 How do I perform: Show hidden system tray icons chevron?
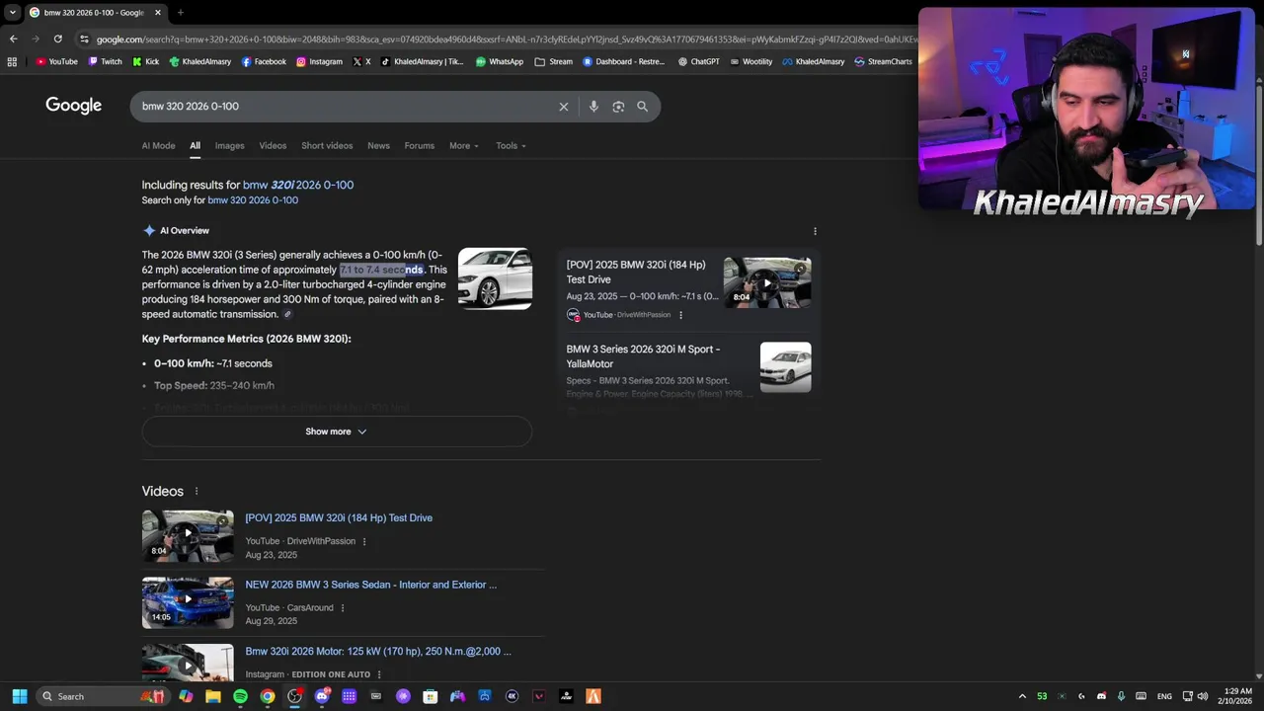click(x=1022, y=696)
